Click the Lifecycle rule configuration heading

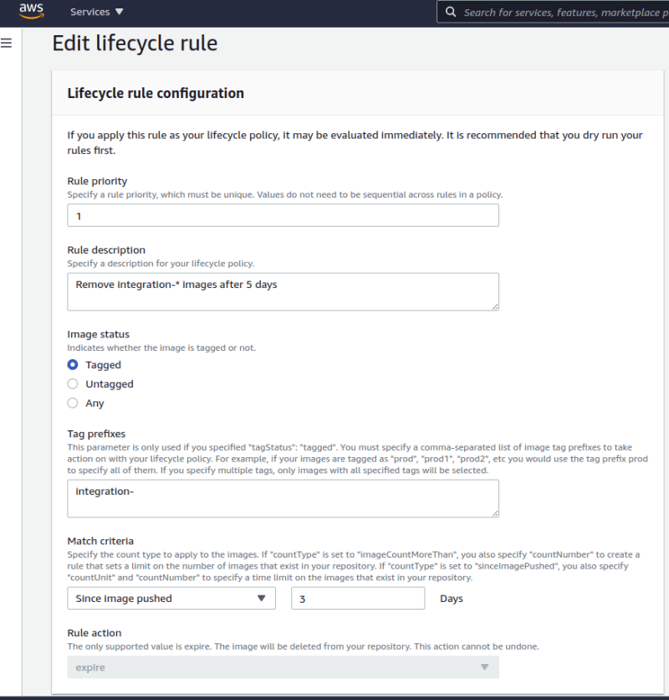click(156, 93)
